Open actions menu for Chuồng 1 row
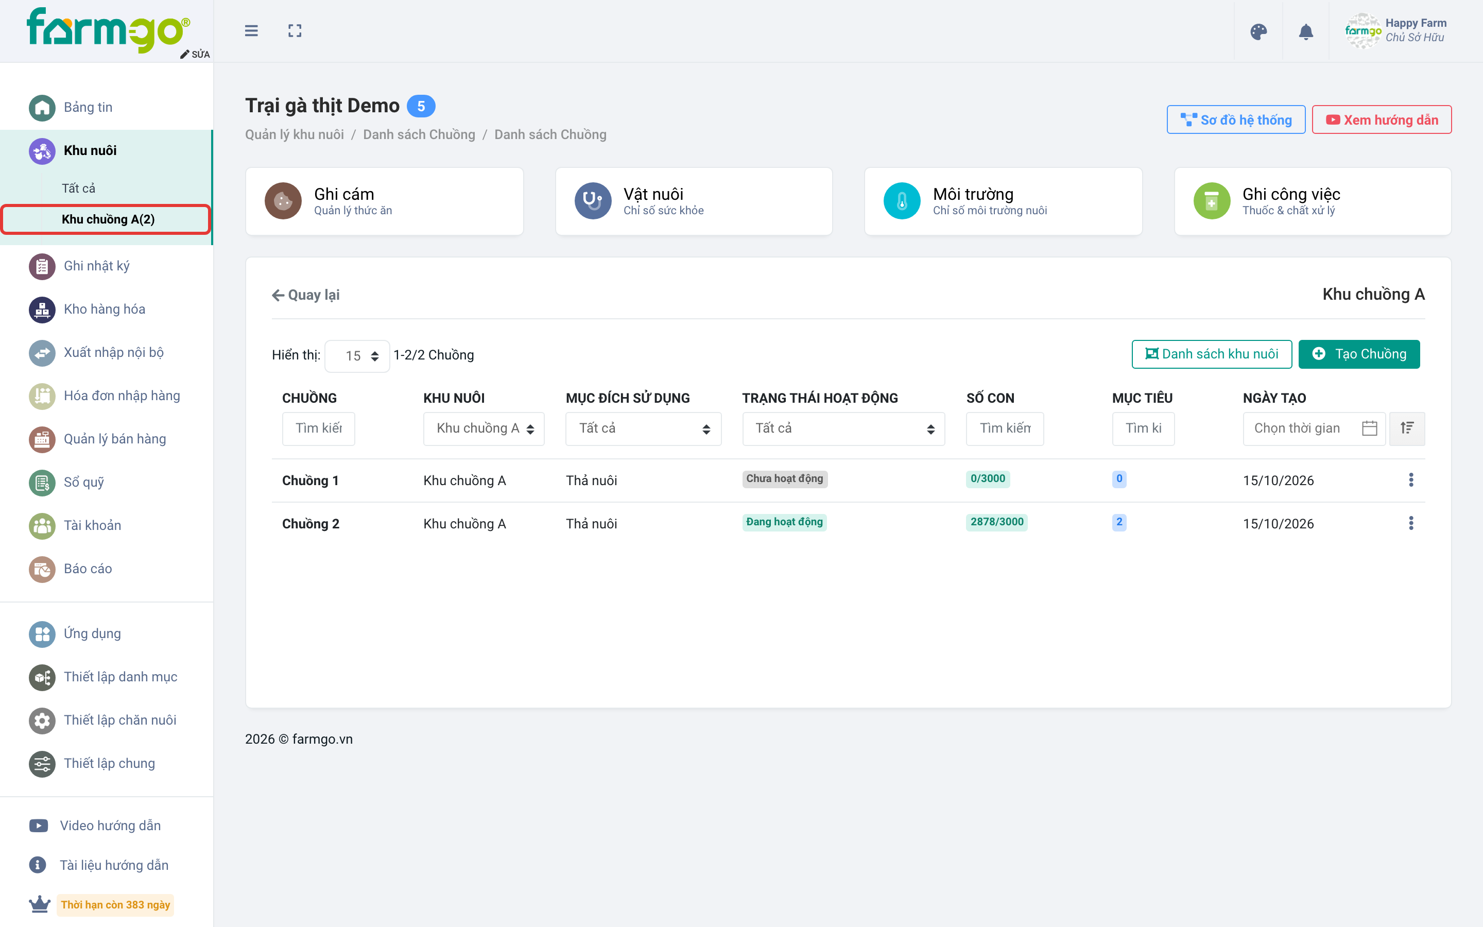This screenshot has height=927, width=1483. click(x=1411, y=480)
